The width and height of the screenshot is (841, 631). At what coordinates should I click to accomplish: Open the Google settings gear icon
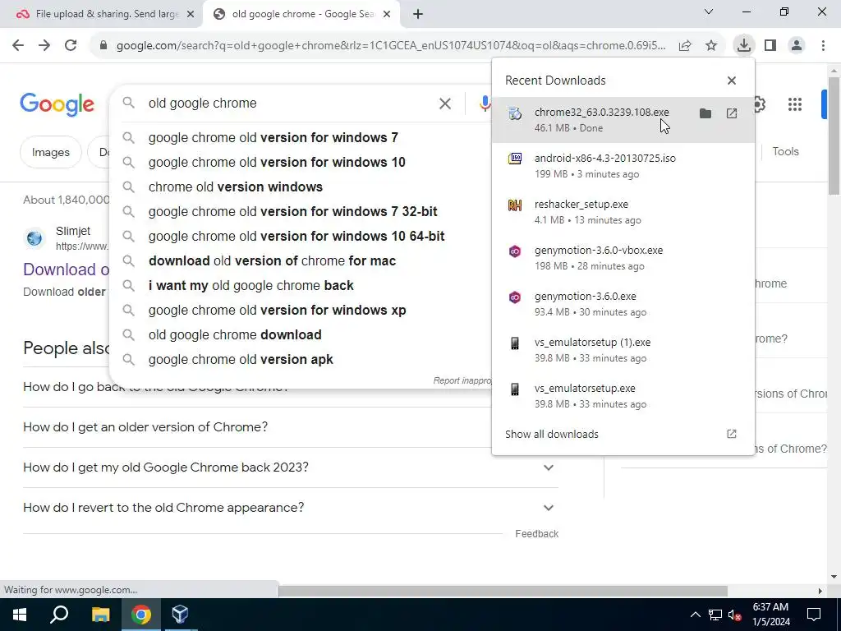click(760, 104)
